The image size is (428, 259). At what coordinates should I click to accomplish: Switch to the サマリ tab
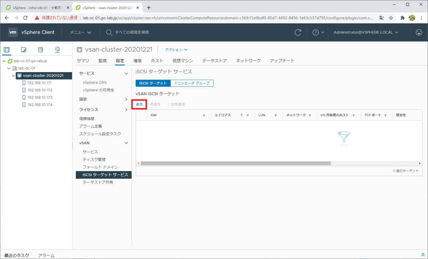tap(83, 61)
